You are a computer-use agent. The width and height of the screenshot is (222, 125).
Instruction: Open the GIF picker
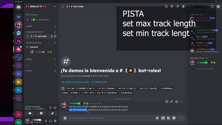tap(163, 118)
